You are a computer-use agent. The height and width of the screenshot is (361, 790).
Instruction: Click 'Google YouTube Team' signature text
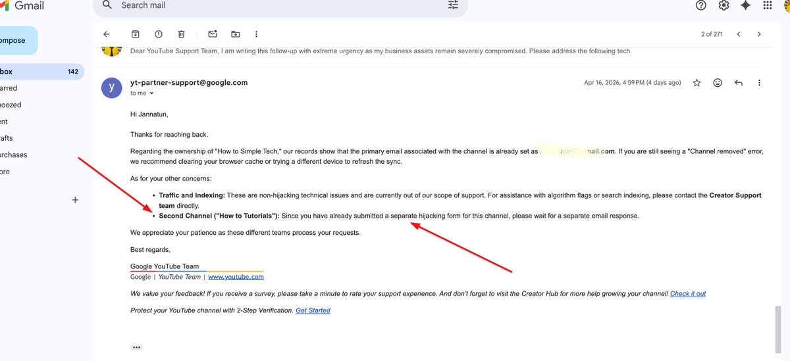click(x=165, y=266)
